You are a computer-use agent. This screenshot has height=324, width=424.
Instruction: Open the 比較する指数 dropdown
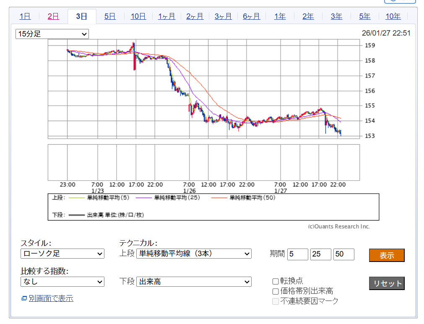(62, 282)
